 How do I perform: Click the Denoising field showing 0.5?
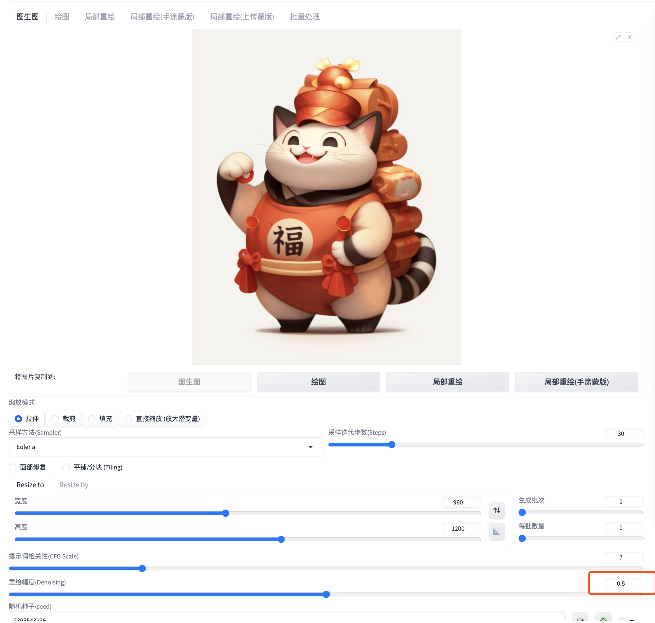[x=624, y=584]
